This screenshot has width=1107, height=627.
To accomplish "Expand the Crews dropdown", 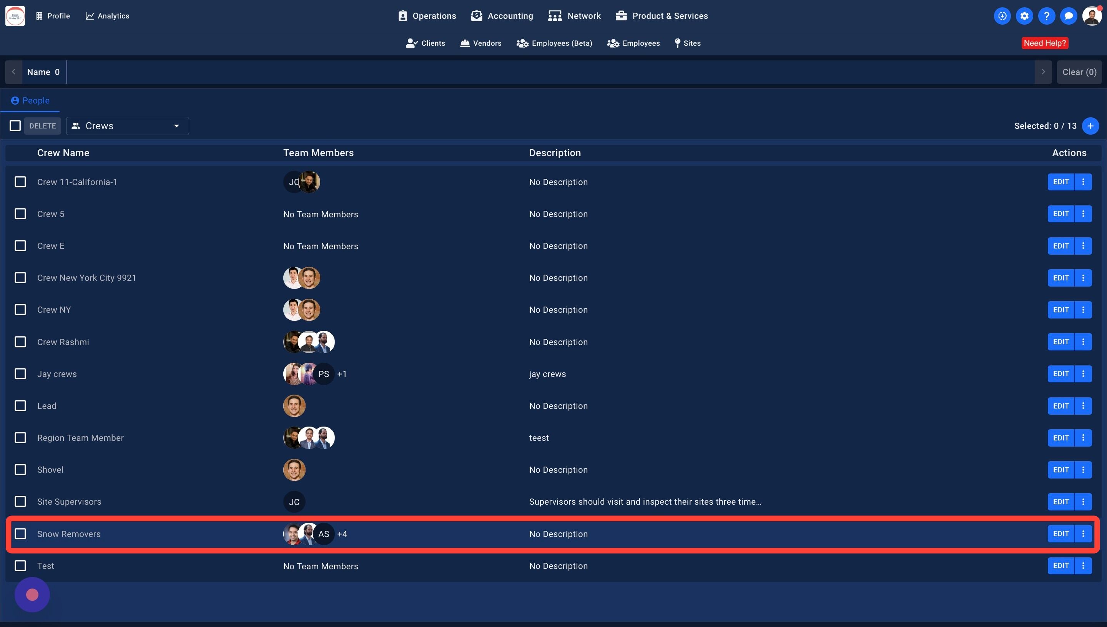I will pyautogui.click(x=127, y=126).
